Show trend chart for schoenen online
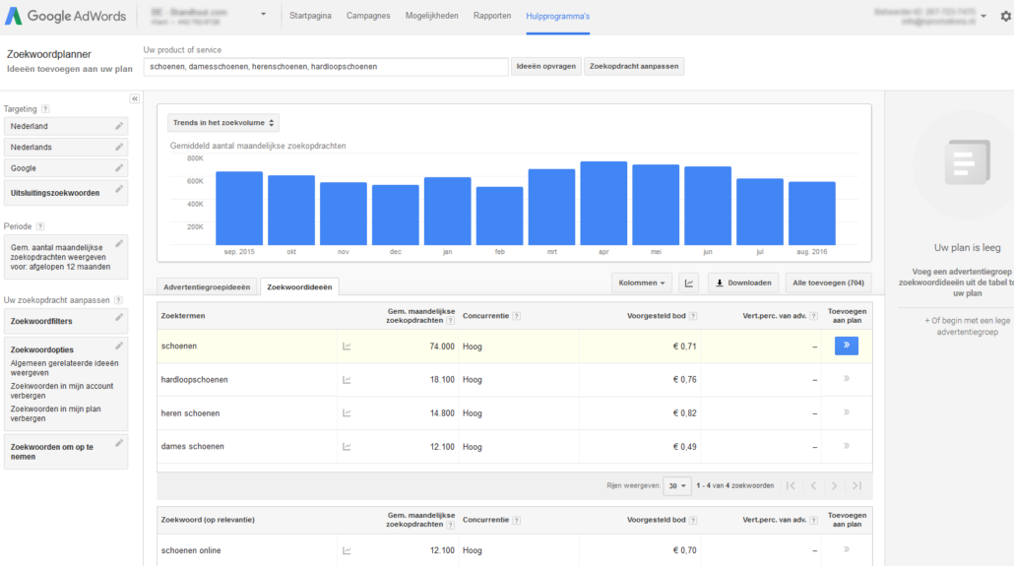This screenshot has width=1014, height=566. [347, 550]
